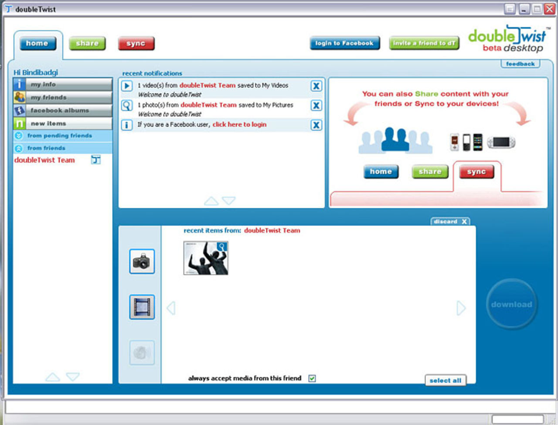Click the camera photos icon

click(142, 262)
